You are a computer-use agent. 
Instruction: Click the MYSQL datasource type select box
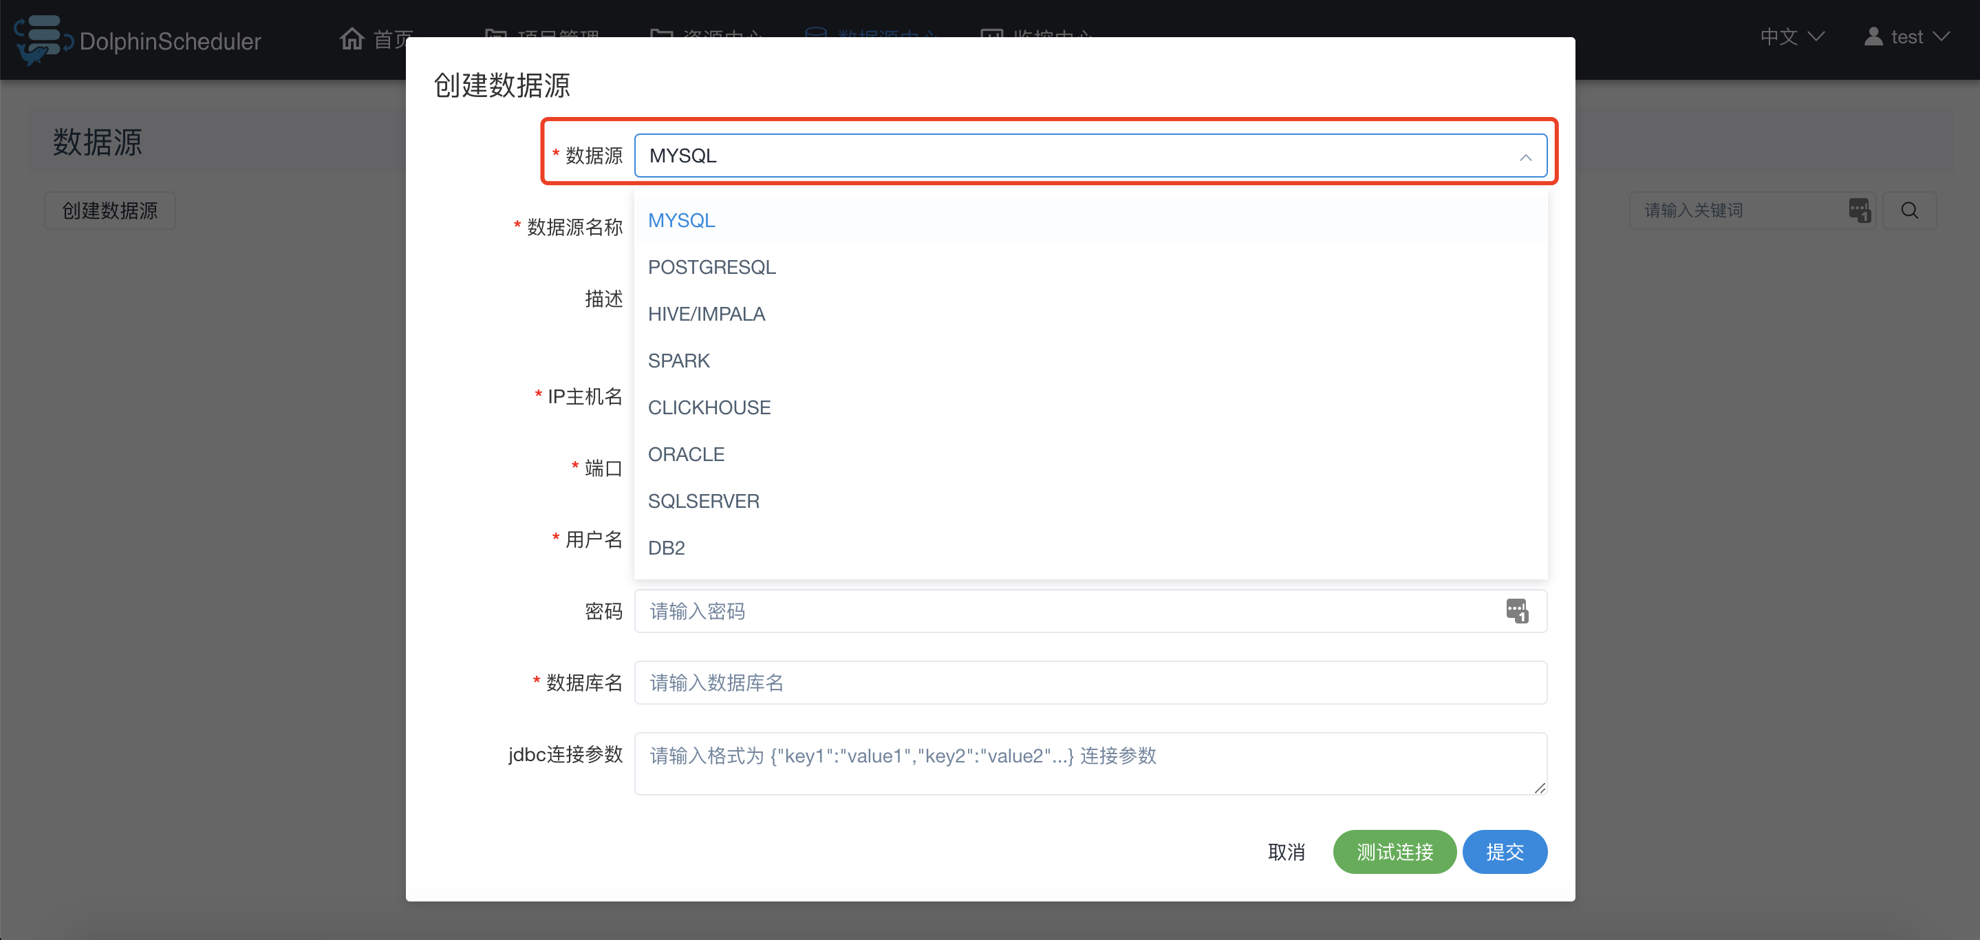(1090, 156)
